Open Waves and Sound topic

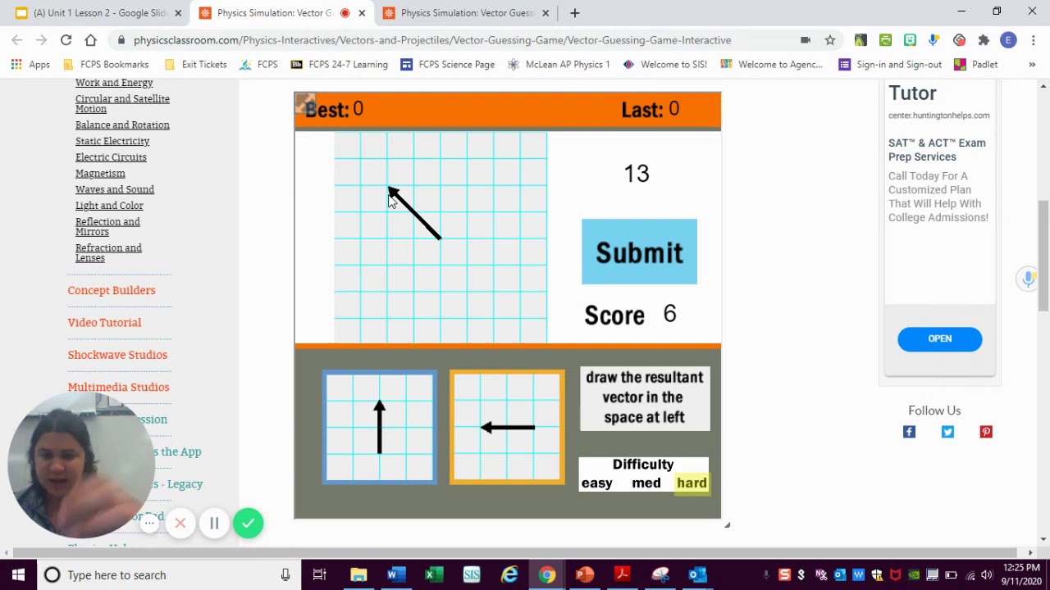point(115,189)
